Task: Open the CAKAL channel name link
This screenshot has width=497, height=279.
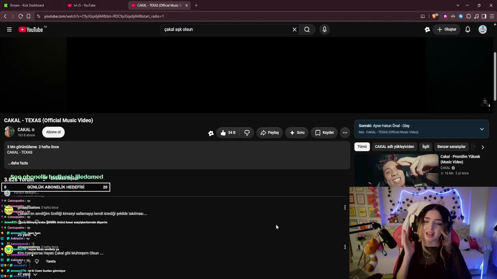Action: coord(24,130)
